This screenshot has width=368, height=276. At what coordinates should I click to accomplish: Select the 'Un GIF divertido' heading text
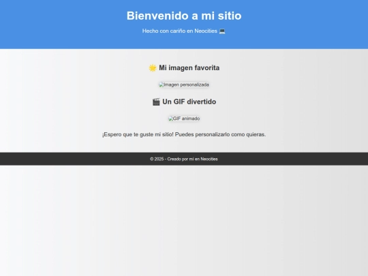[189, 102]
